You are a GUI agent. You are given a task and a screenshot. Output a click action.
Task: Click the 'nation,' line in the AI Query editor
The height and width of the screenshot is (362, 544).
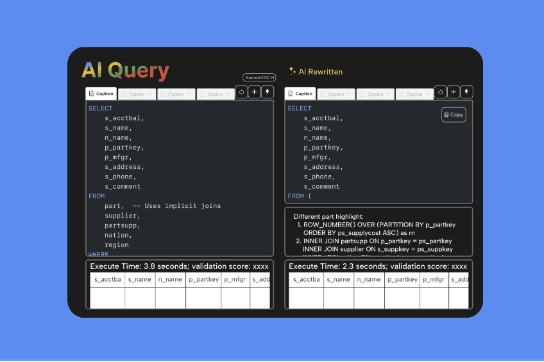click(x=118, y=236)
